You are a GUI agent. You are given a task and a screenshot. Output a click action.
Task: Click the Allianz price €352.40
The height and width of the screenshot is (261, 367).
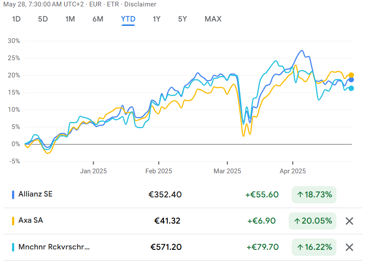165,195
